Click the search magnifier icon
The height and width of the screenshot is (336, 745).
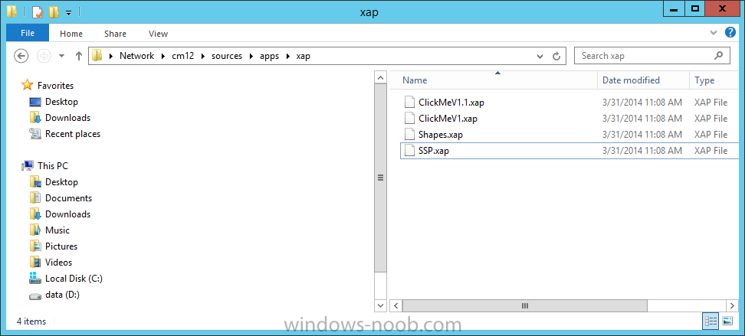[719, 56]
